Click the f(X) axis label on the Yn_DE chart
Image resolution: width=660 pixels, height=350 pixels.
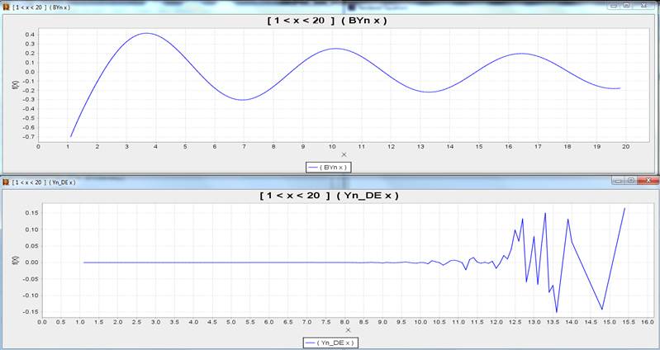coord(17,260)
